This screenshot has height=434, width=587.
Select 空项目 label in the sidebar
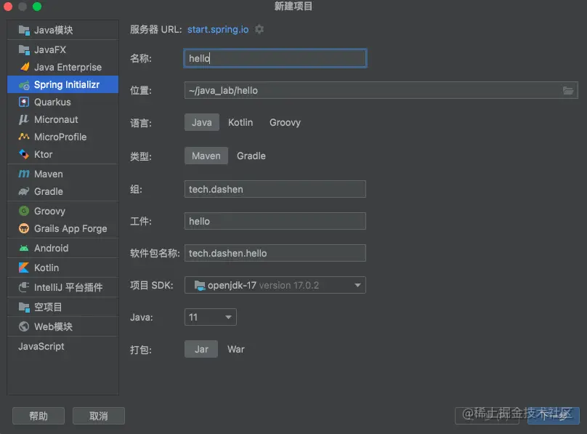pyautogui.click(x=48, y=307)
